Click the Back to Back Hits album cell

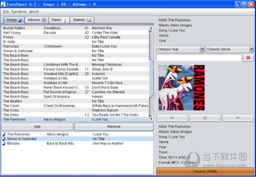(x=60, y=143)
